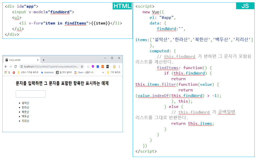The image size is (256, 158).
Task: Go back using the browser back arrow
Action: click(x=6, y=67)
